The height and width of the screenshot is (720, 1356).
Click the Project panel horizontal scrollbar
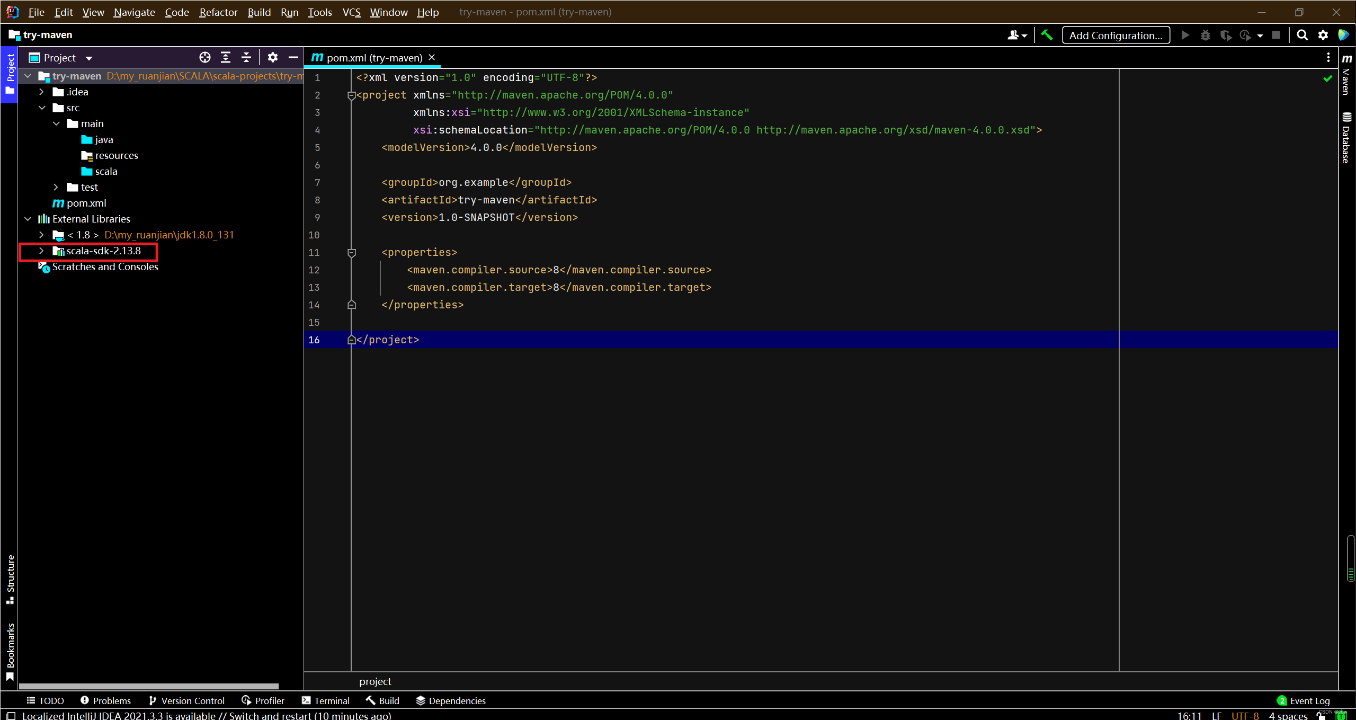(148, 686)
